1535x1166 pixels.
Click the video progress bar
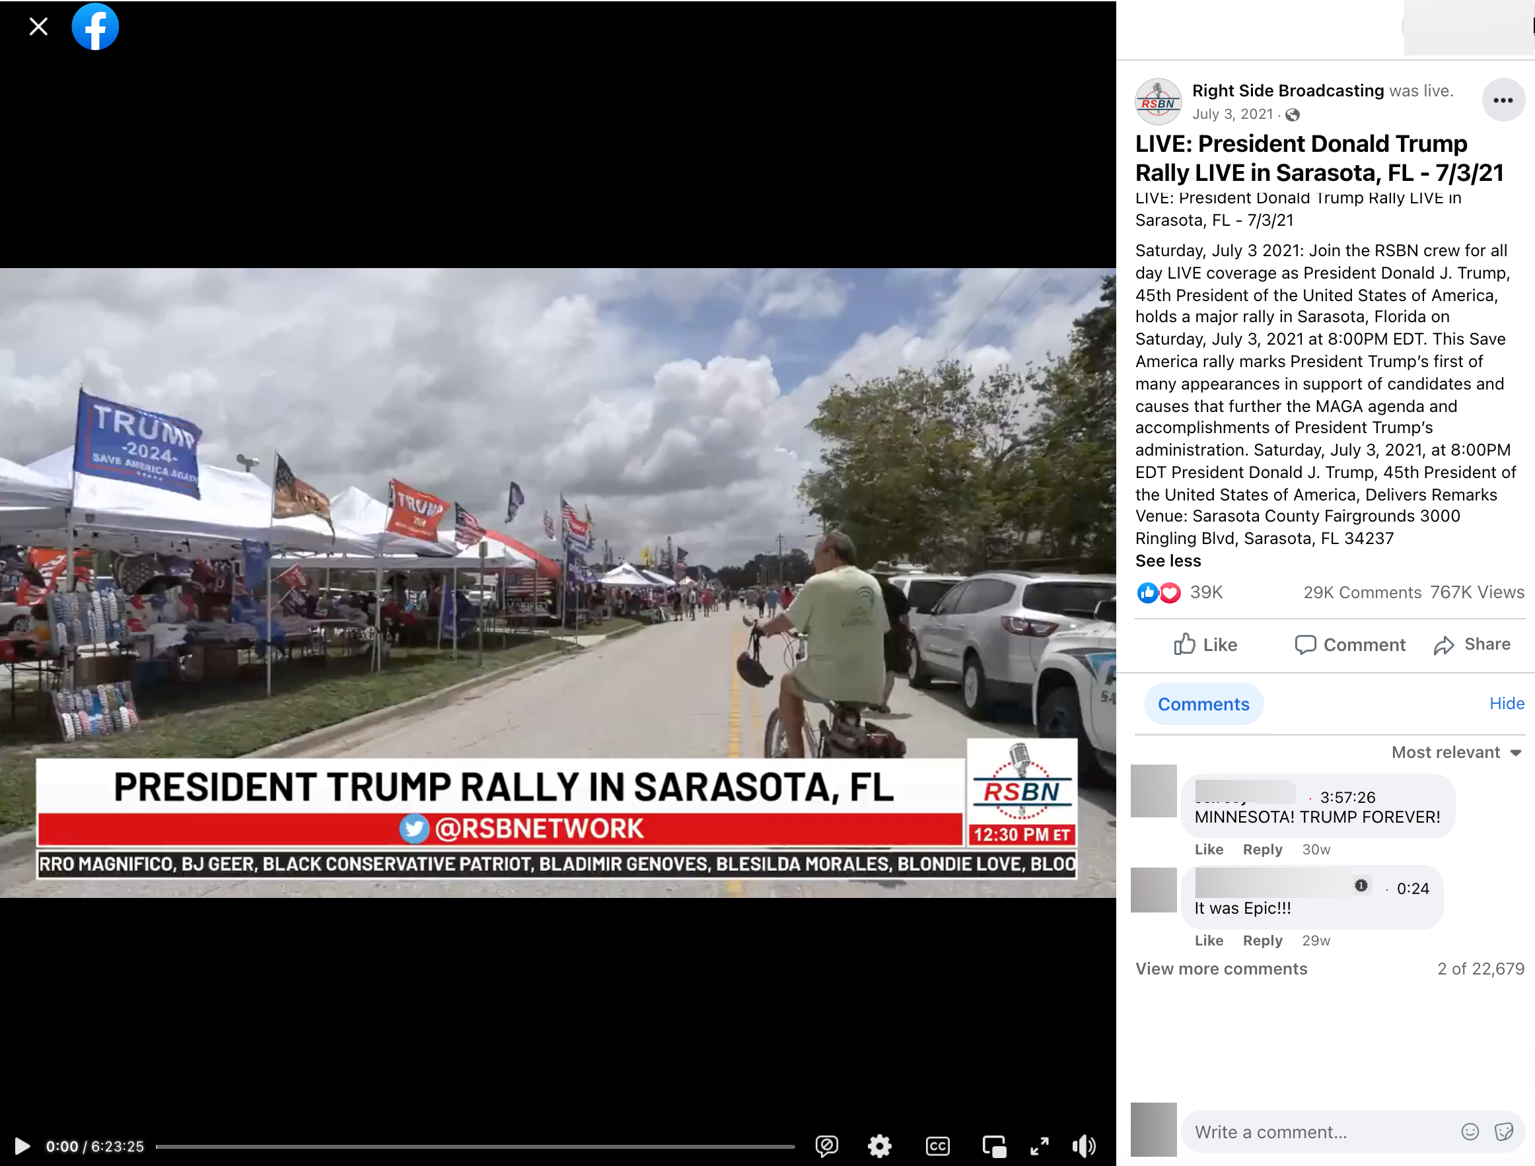(475, 1147)
